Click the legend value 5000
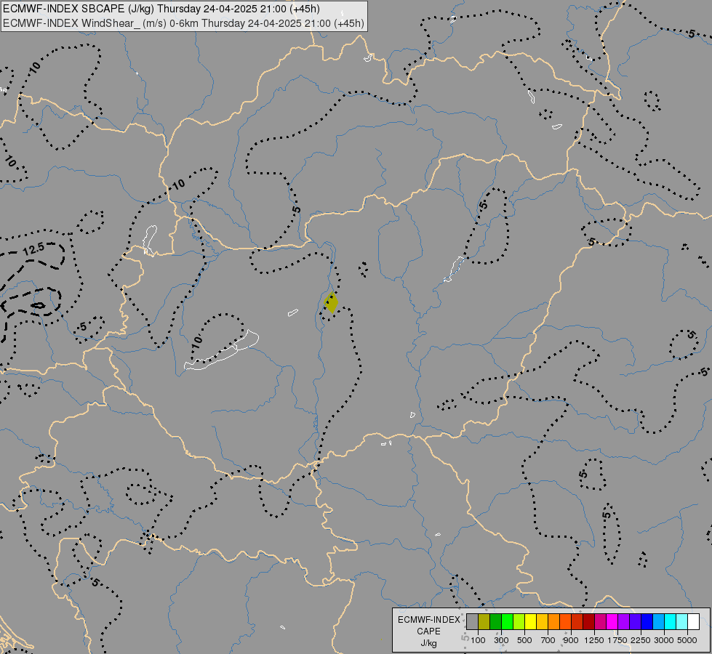Viewport: 712px width, 654px height. (687, 640)
